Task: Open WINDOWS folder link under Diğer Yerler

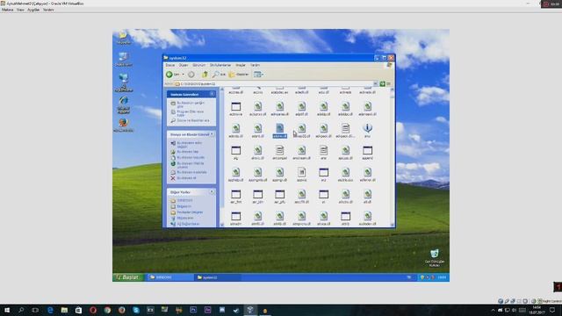Action: 182,201
